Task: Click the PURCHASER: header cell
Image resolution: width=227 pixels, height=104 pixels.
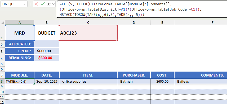Action: [134, 75]
